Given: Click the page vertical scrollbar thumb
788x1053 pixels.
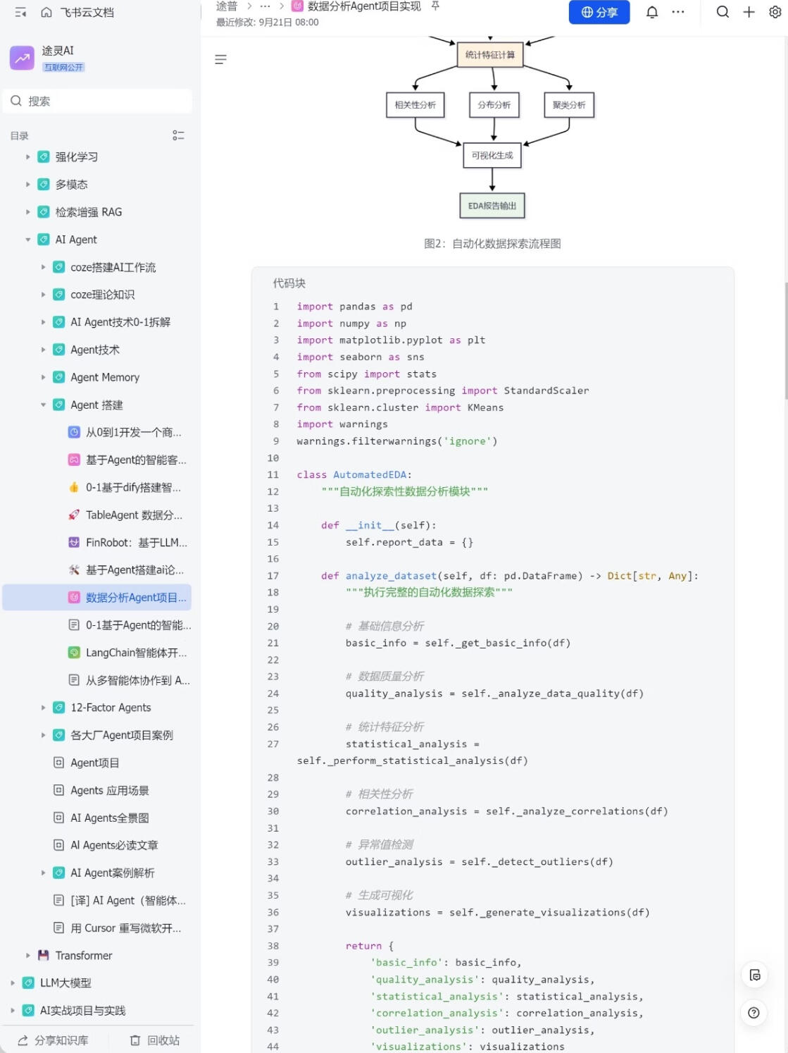Looking at the screenshot, I should [x=785, y=340].
